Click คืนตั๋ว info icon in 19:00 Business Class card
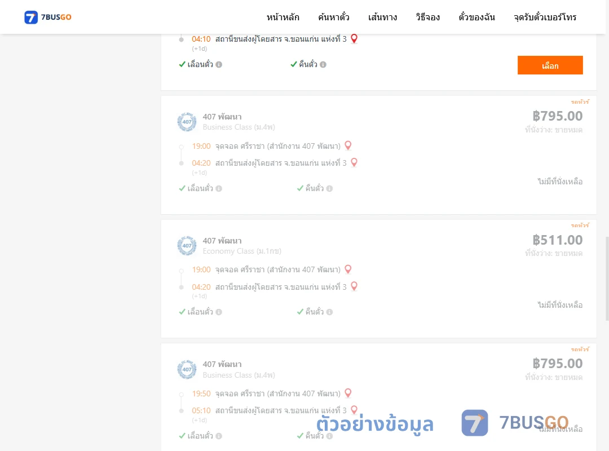 [329, 188]
